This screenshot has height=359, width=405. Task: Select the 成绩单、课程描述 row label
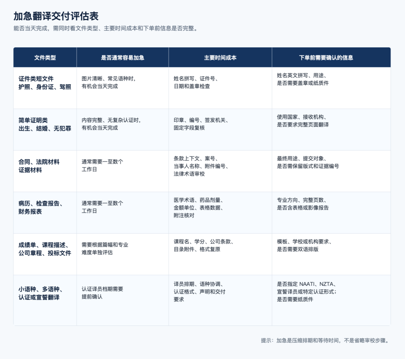(x=45, y=249)
